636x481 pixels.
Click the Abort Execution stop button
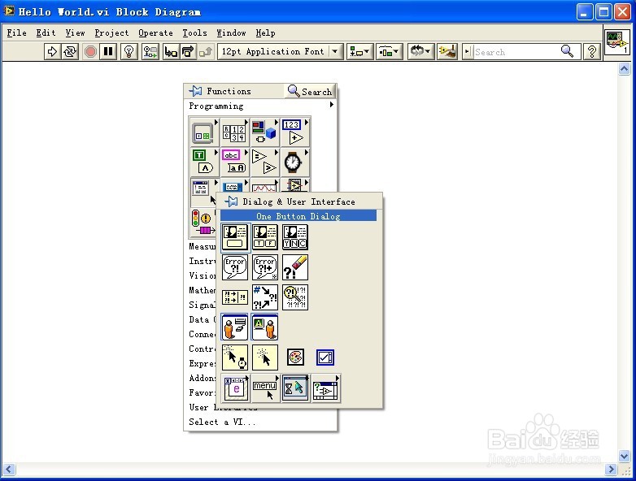[90, 51]
